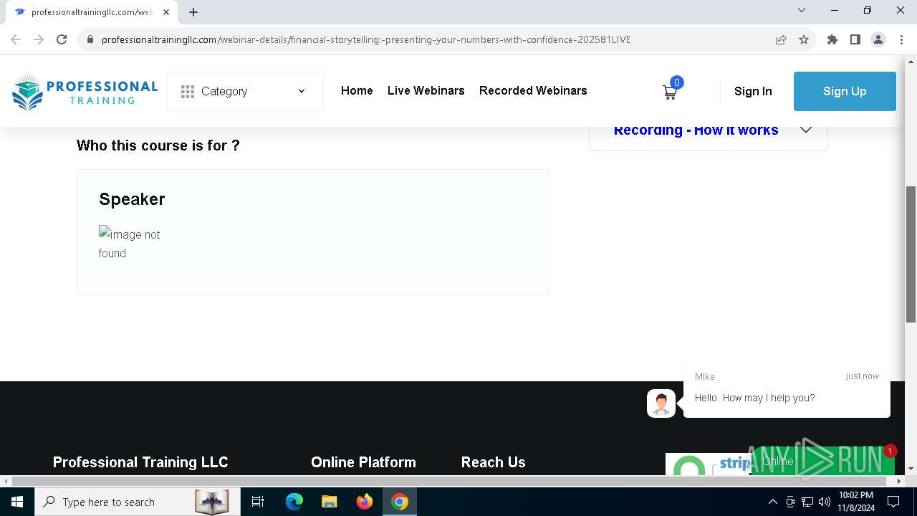Click the browser back arrow

click(x=16, y=39)
